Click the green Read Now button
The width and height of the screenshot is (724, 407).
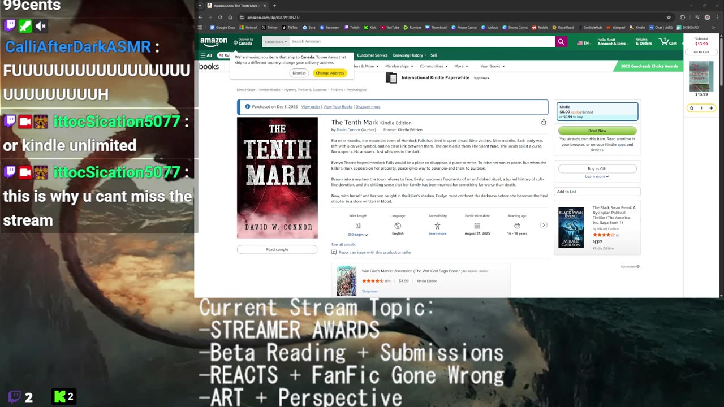597,131
